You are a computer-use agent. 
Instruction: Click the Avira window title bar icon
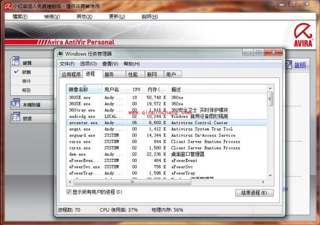5,5
